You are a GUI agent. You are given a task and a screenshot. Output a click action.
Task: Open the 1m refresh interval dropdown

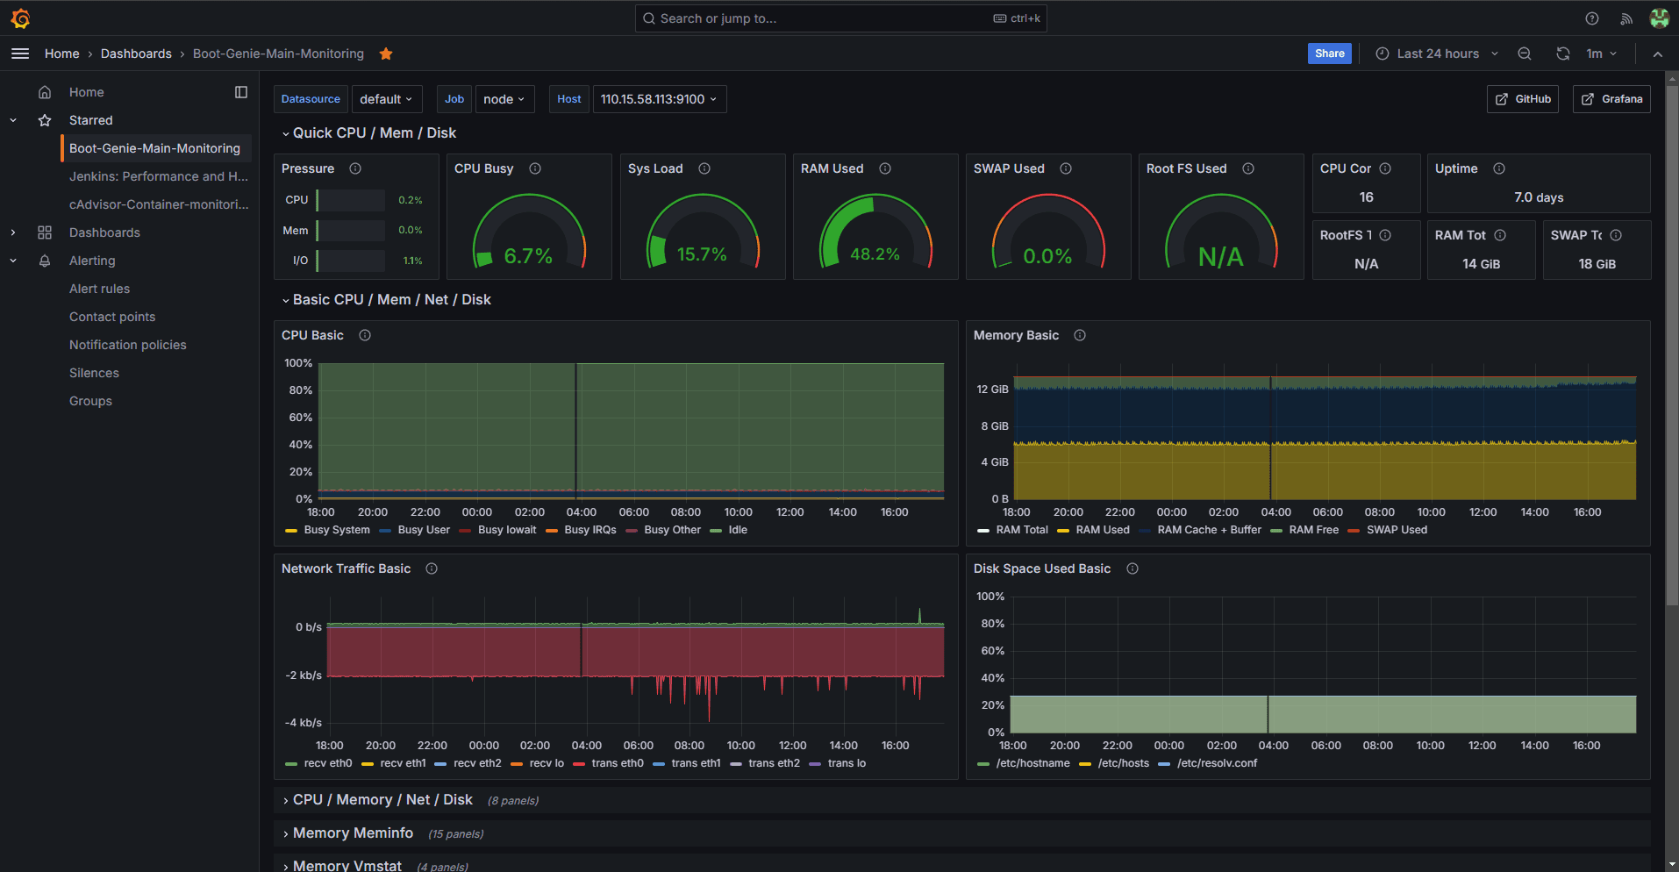coord(1601,54)
